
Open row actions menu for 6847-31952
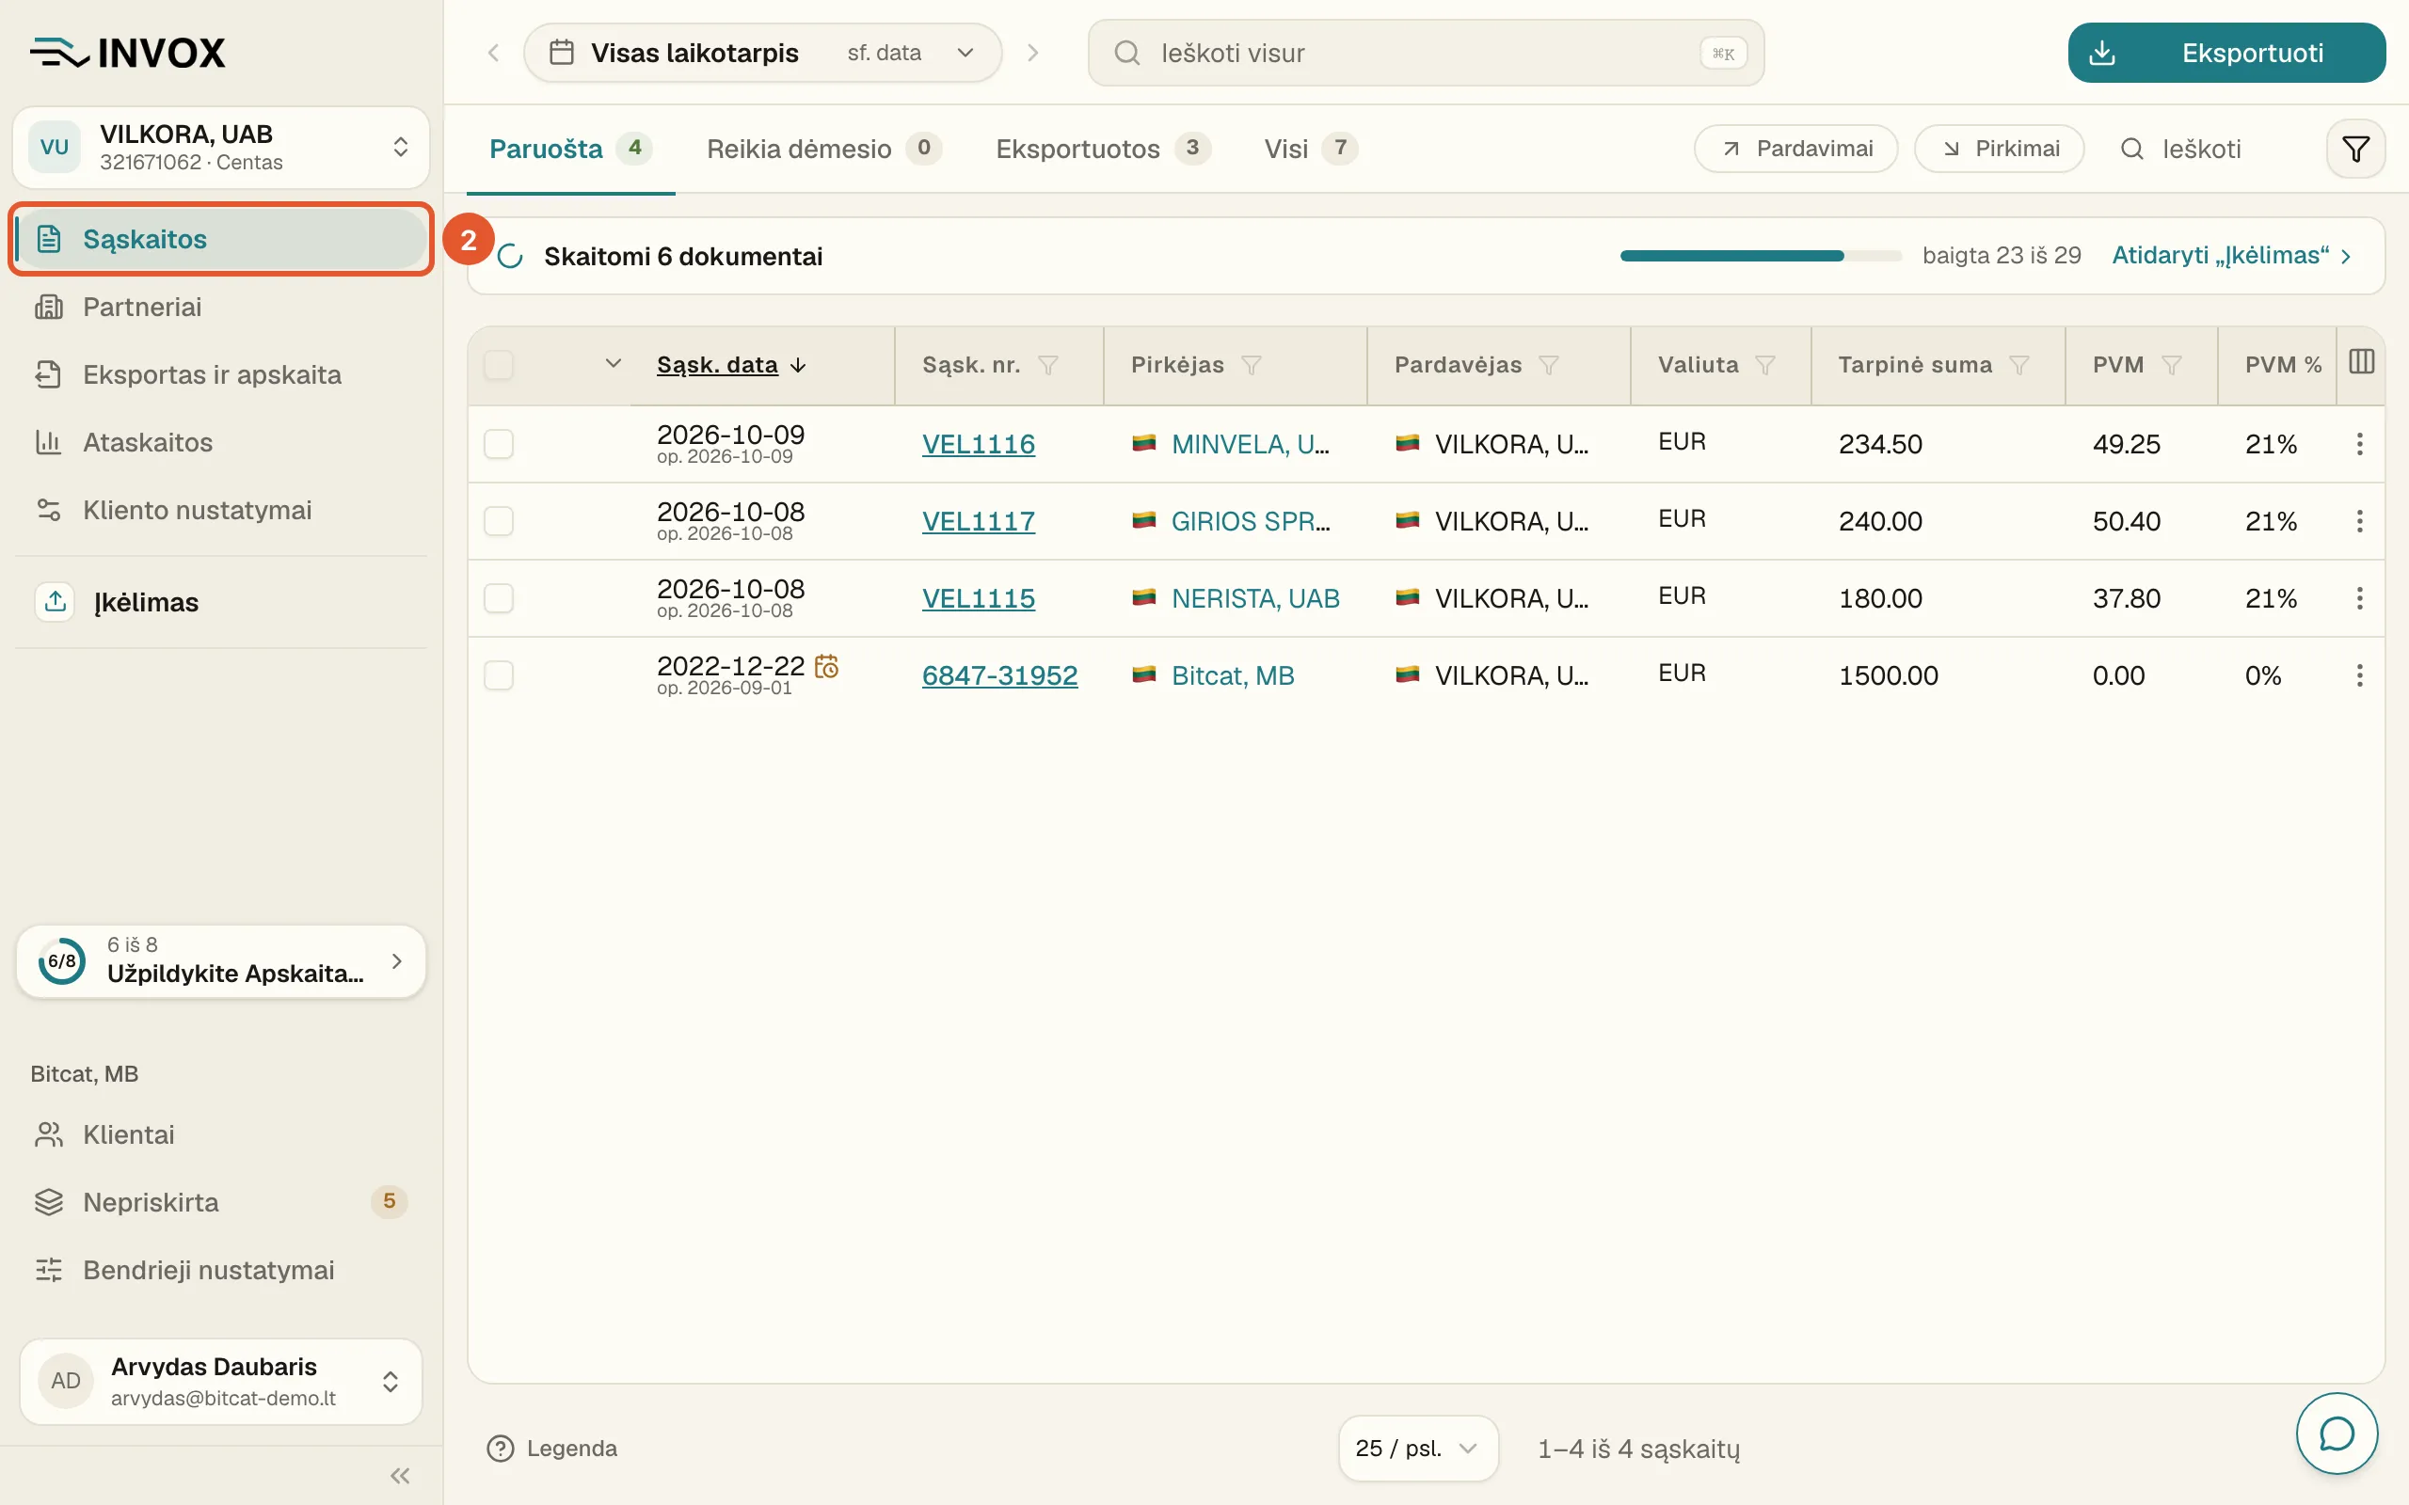[x=2359, y=676]
